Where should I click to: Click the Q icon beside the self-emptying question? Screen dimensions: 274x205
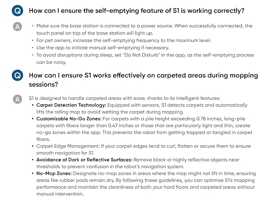(17, 10)
